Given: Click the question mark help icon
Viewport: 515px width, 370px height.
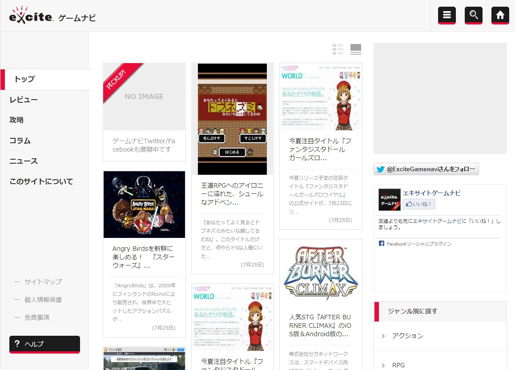Looking at the screenshot, I should [17, 344].
